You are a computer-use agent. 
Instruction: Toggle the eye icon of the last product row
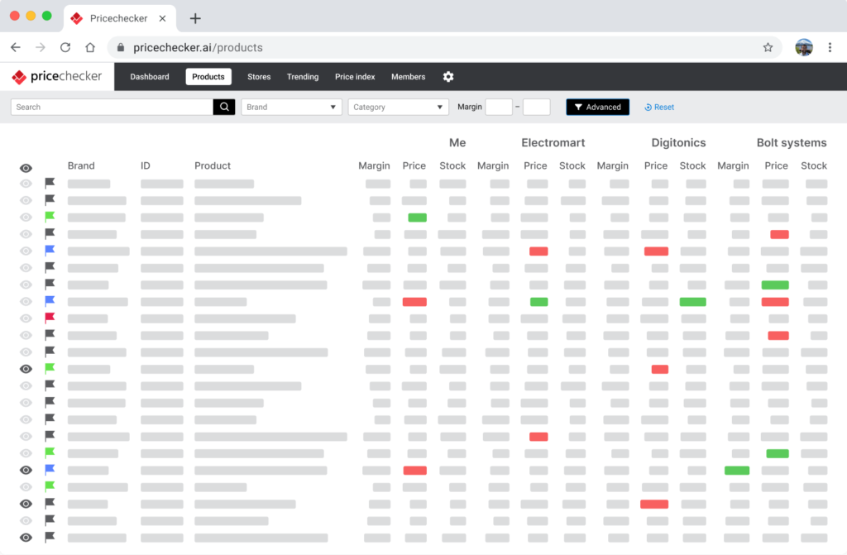click(26, 538)
